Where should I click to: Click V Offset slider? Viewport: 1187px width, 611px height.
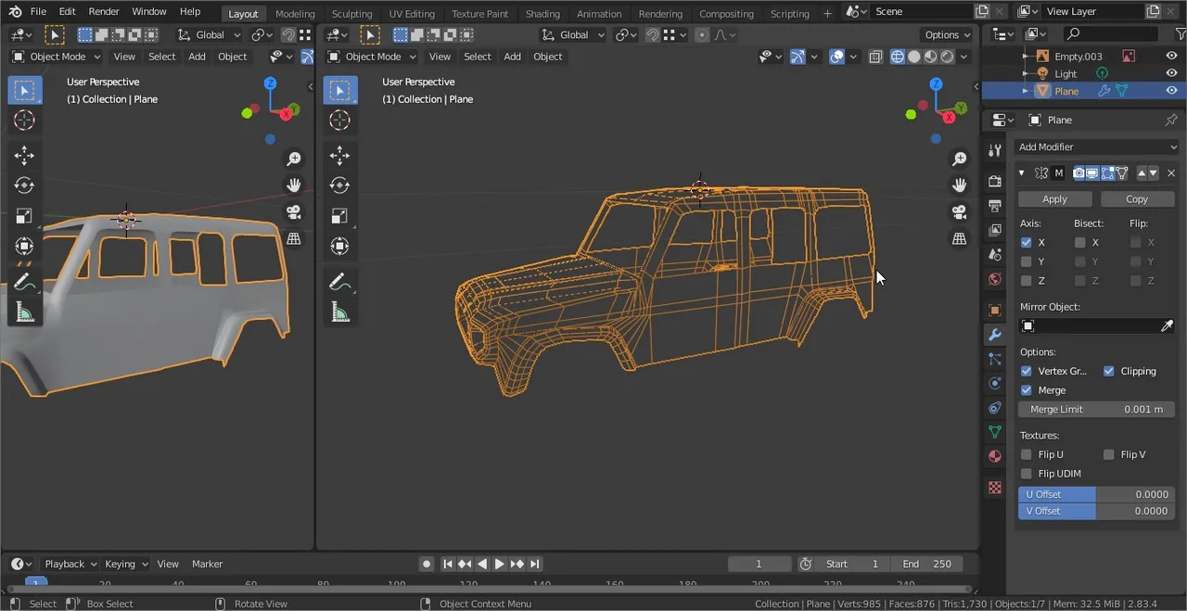[1096, 511]
